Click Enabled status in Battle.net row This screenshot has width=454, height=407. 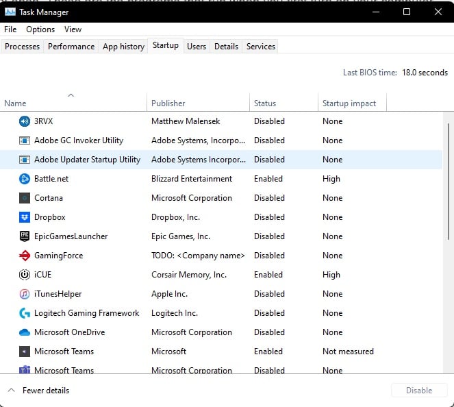click(x=268, y=179)
